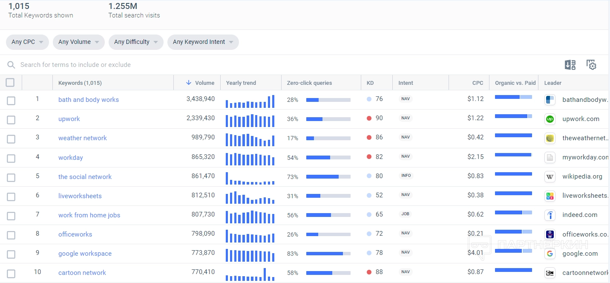
Task: Click the KD column header
Action: [370, 83]
